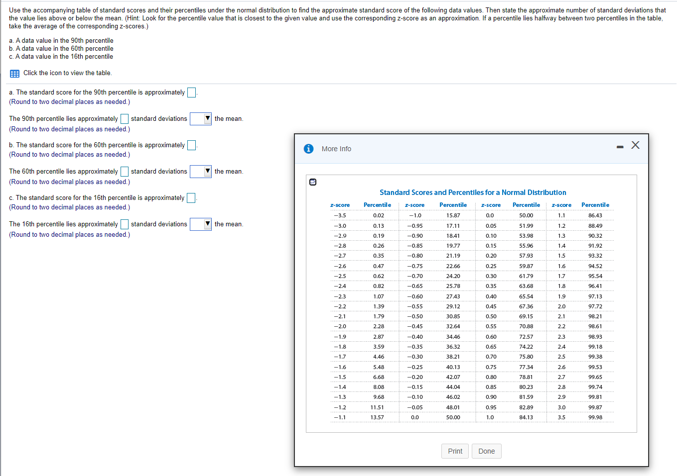Click the Done button
The height and width of the screenshot is (476, 677).
pyautogui.click(x=486, y=451)
